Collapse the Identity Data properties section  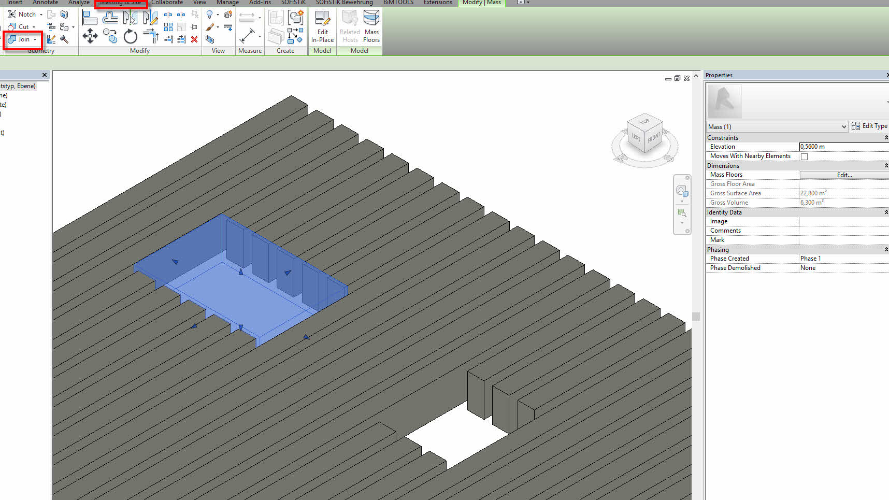tap(886, 212)
